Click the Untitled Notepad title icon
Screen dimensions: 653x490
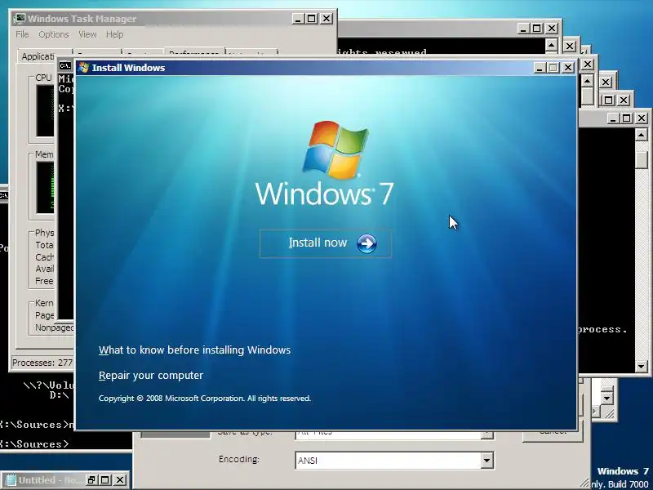(11, 480)
